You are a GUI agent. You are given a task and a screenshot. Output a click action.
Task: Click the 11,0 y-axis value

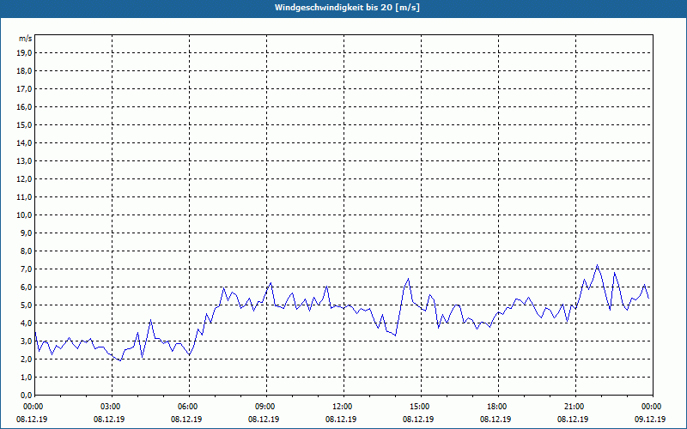25,197
